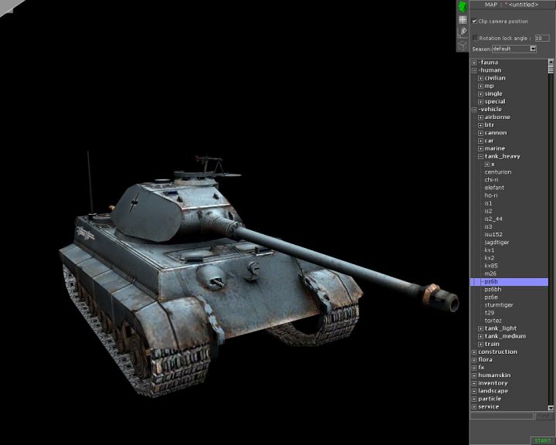Disable Clip camera position checkbox
This screenshot has height=445, width=556.
474,22
